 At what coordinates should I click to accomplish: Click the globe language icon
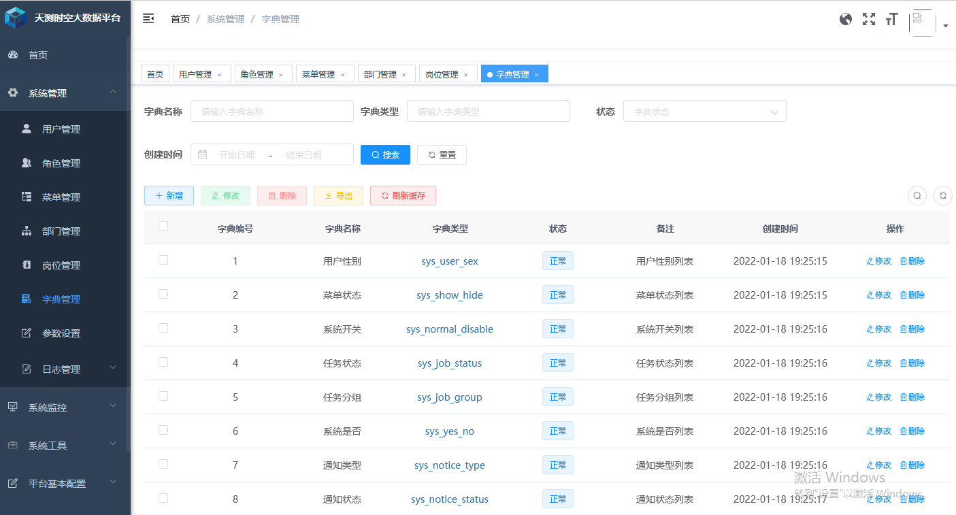click(846, 19)
